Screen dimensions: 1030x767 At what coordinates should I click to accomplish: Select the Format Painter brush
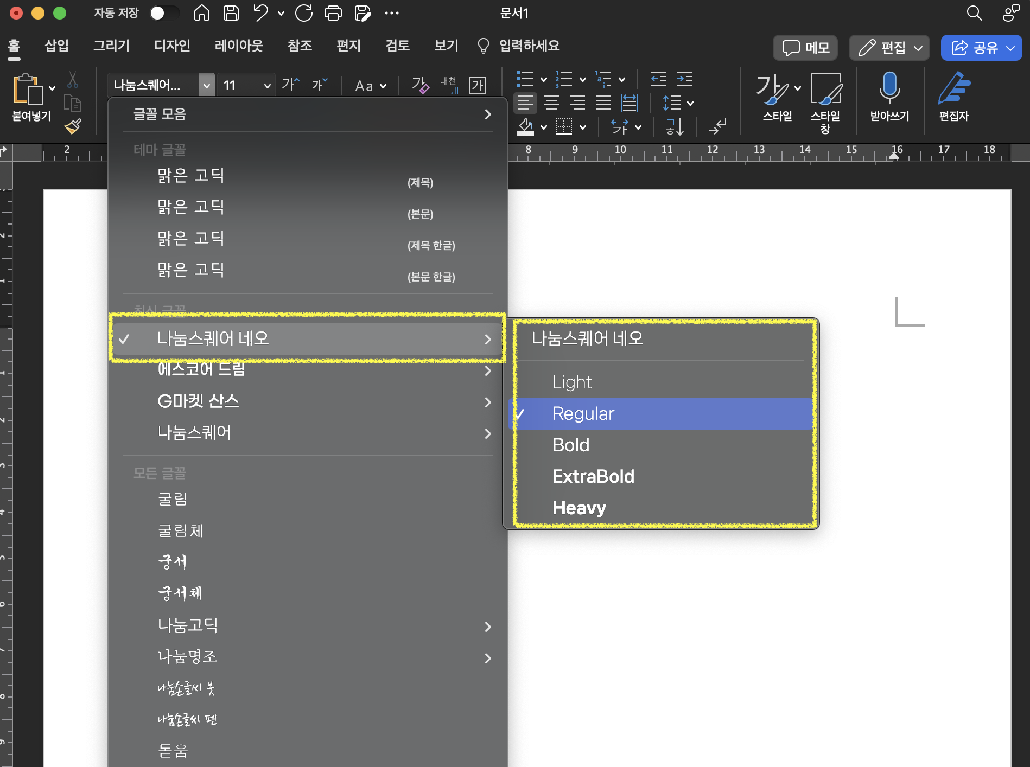(x=73, y=126)
